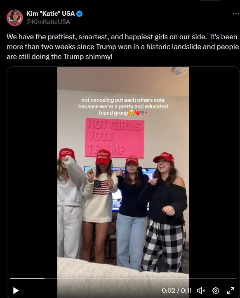Click the video caption overlay text
Image resolution: width=240 pixels, height=298 pixels.
click(x=123, y=106)
